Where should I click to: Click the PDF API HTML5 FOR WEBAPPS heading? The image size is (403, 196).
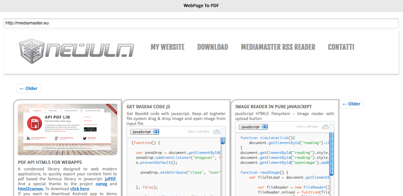(50, 162)
